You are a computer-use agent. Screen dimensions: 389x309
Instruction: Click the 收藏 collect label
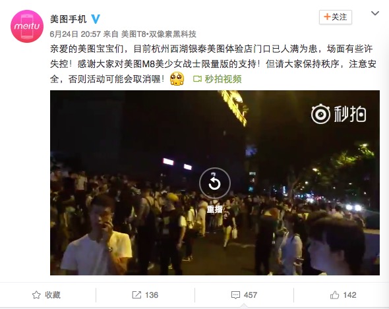coord(53,295)
